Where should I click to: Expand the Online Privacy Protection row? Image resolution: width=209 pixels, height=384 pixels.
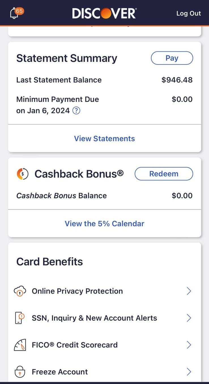coord(189,291)
